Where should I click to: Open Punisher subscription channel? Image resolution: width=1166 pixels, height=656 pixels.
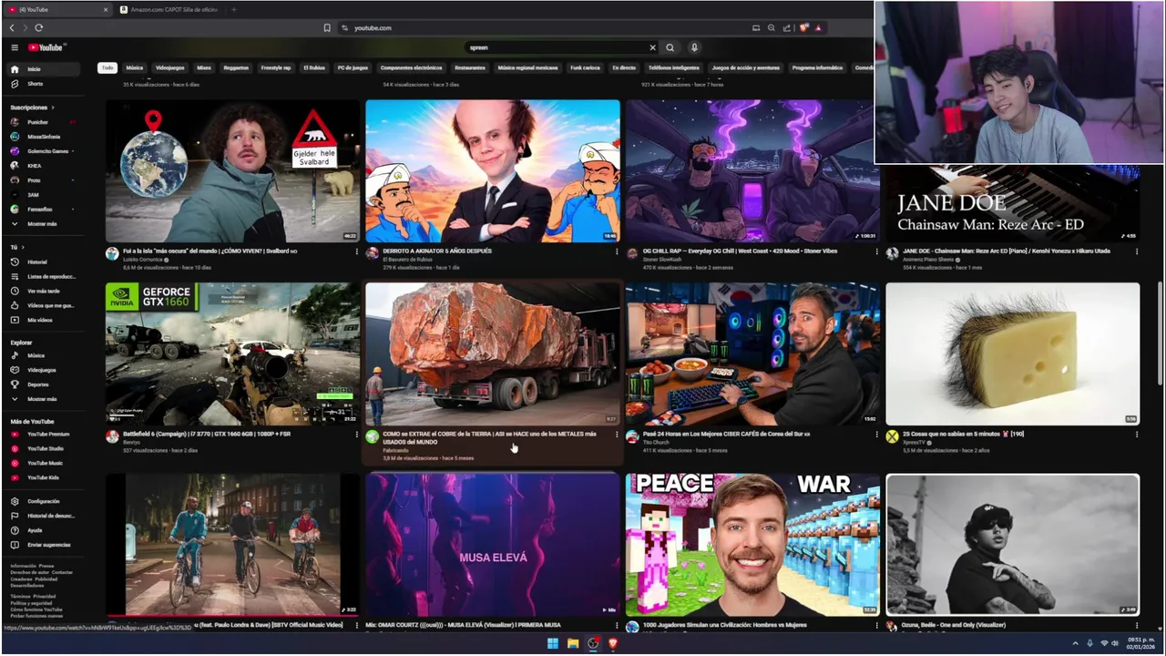(x=38, y=122)
